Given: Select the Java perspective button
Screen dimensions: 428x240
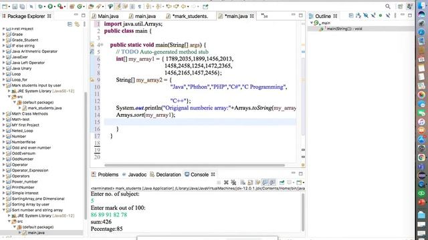Looking at the screenshot, I should 409,6.
